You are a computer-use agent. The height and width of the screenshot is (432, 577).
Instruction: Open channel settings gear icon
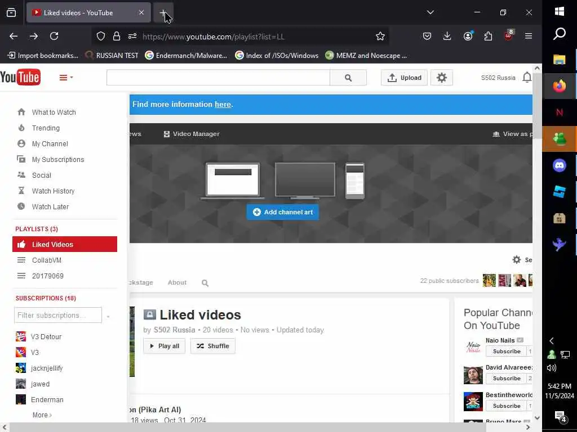coord(517,260)
